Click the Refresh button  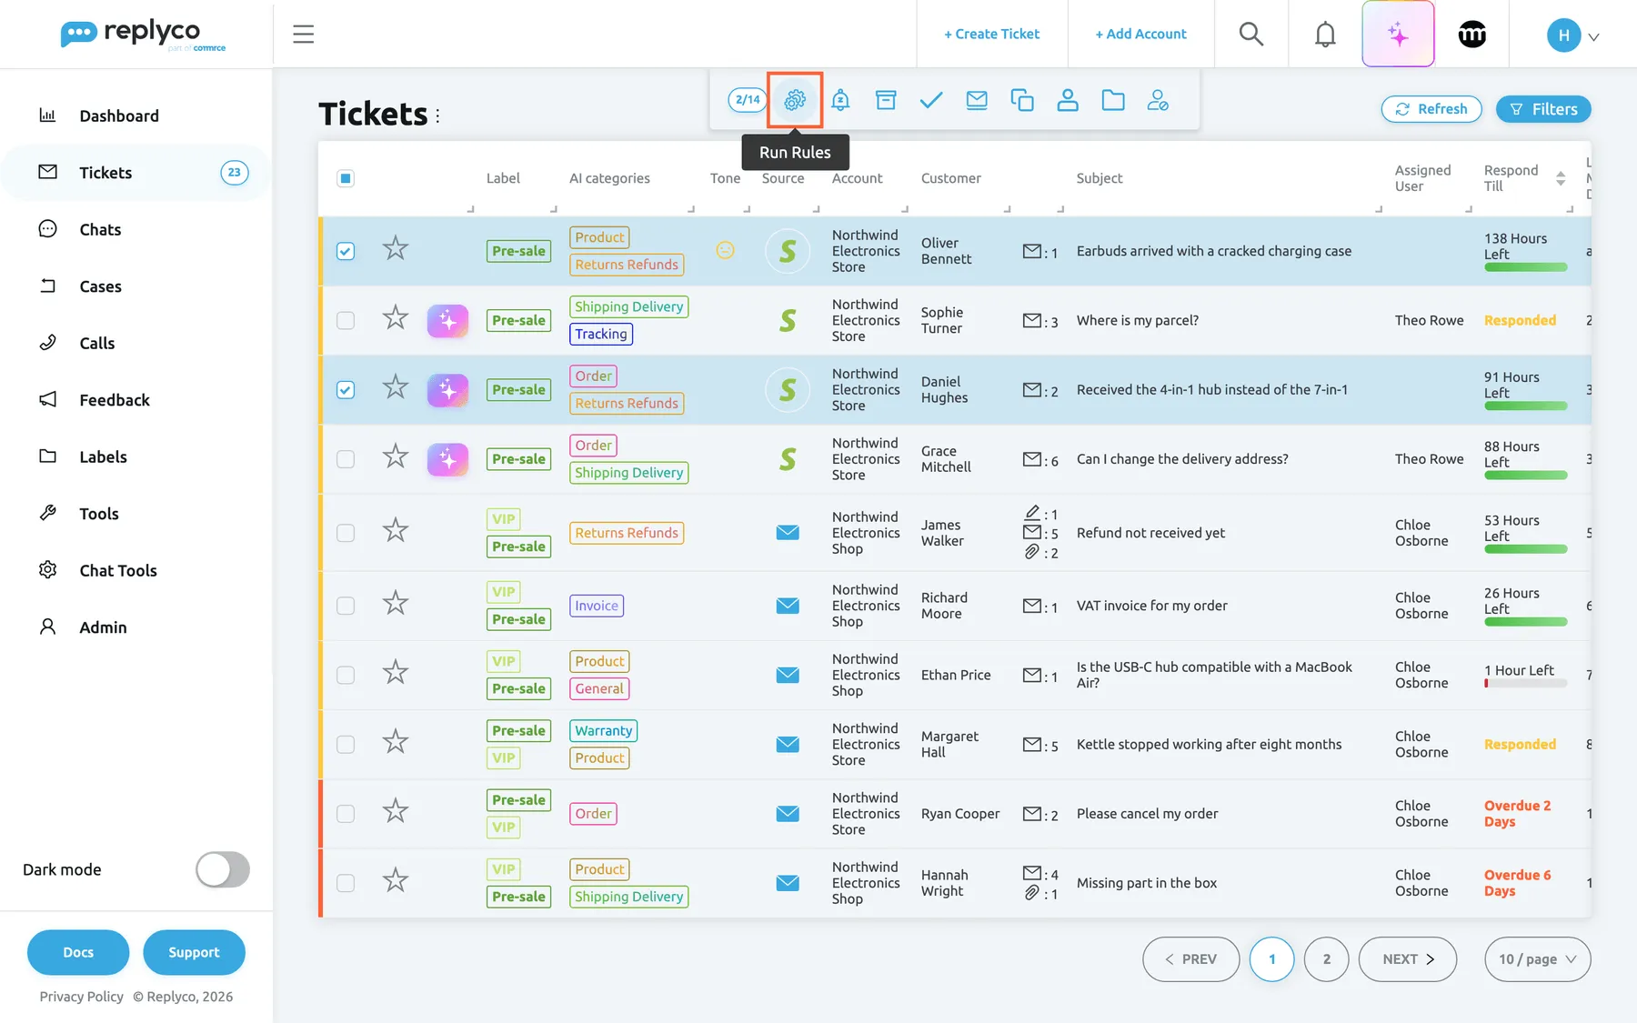point(1431,109)
